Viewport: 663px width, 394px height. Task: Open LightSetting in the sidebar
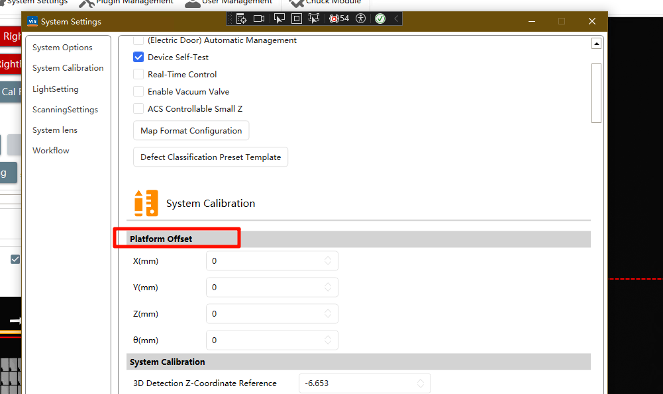pyautogui.click(x=56, y=89)
